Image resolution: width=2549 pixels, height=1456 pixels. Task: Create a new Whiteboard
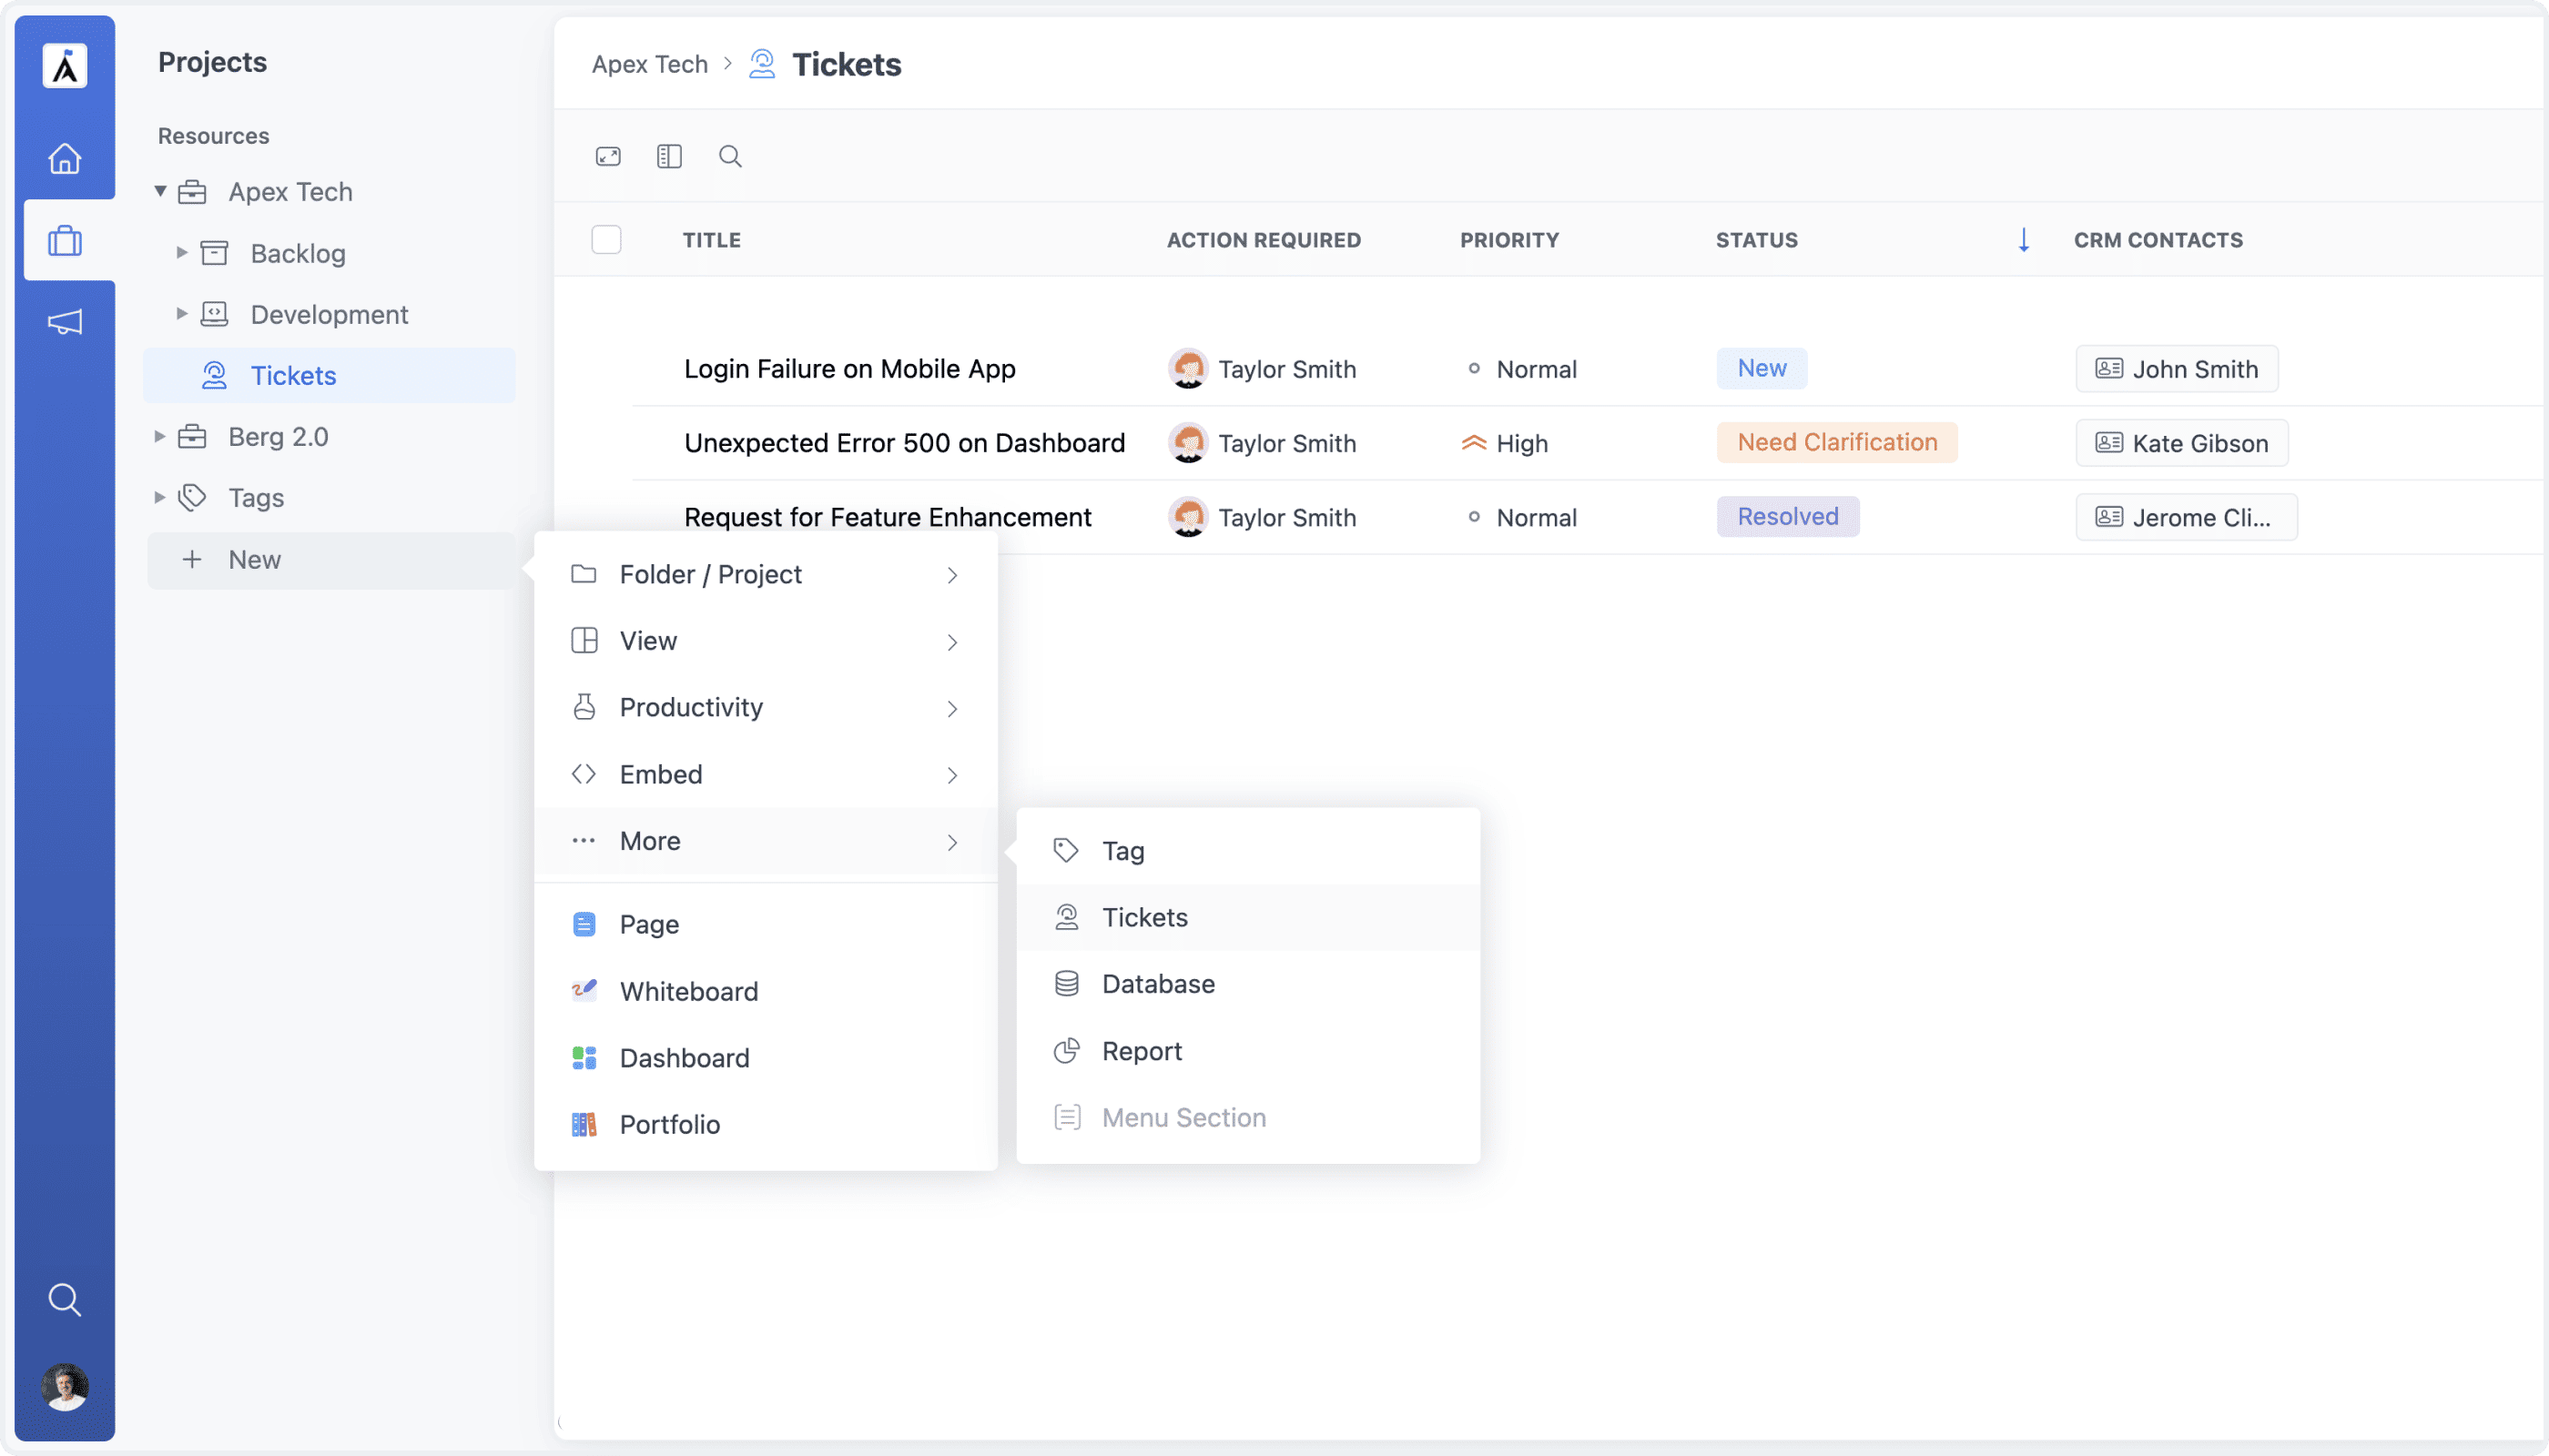[x=766, y=991]
